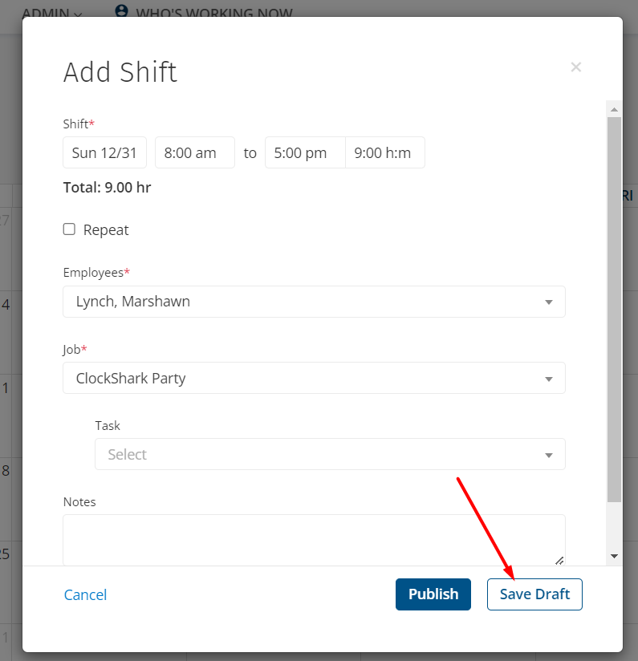Open the Task Select dropdown

[x=330, y=454]
